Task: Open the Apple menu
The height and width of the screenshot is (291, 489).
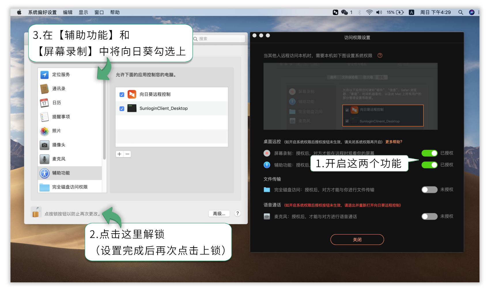Action: 19,12
